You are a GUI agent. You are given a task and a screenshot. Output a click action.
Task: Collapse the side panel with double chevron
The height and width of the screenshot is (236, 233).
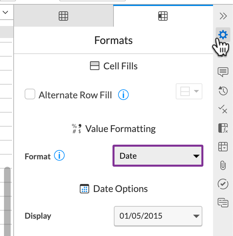[x=223, y=16]
